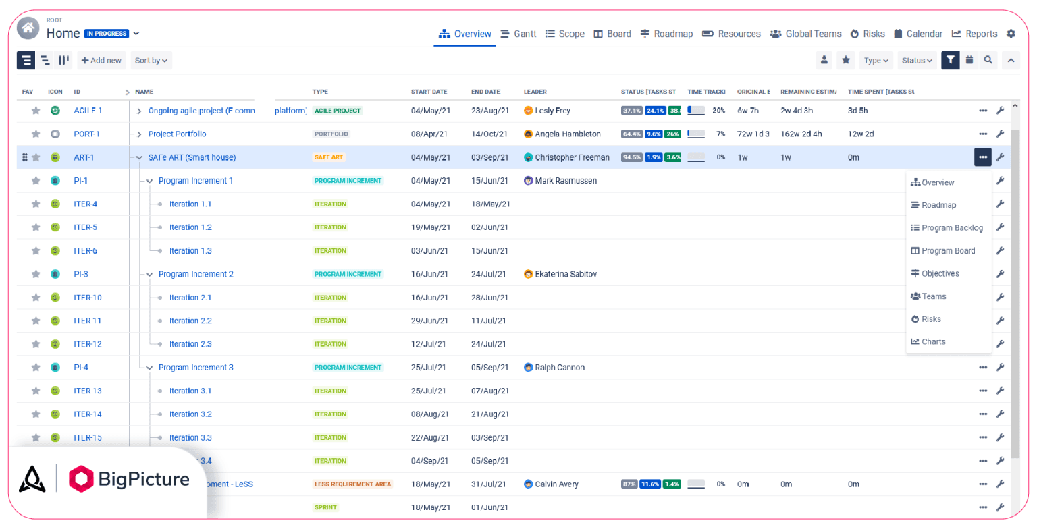The height and width of the screenshot is (529, 1037).
Task: Filter by the person icon in the toolbar
Action: [x=824, y=60]
